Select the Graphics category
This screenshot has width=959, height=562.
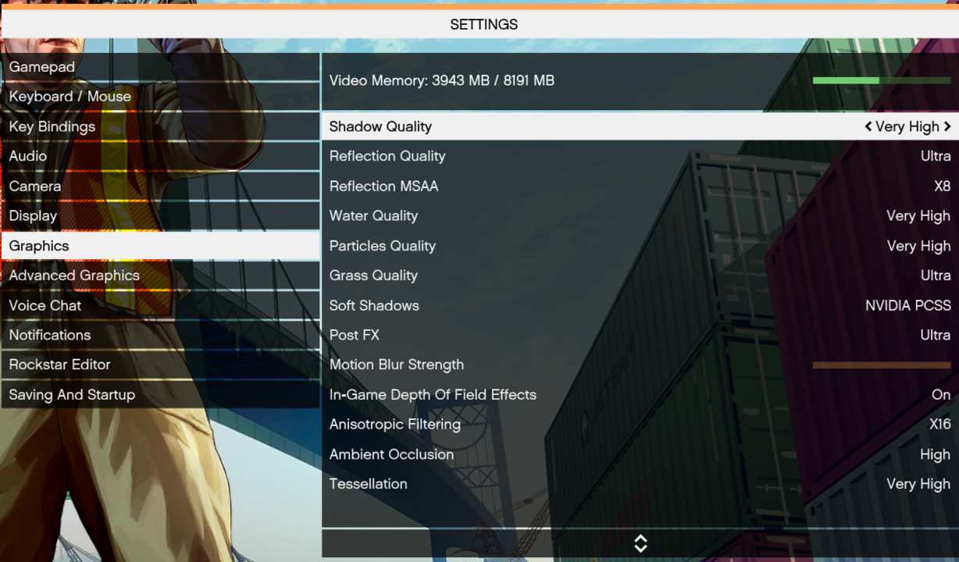click(160, 246)
